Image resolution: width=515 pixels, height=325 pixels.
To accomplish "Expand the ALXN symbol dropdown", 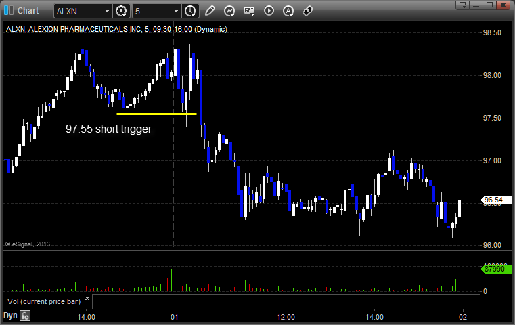I will point(107,12).
